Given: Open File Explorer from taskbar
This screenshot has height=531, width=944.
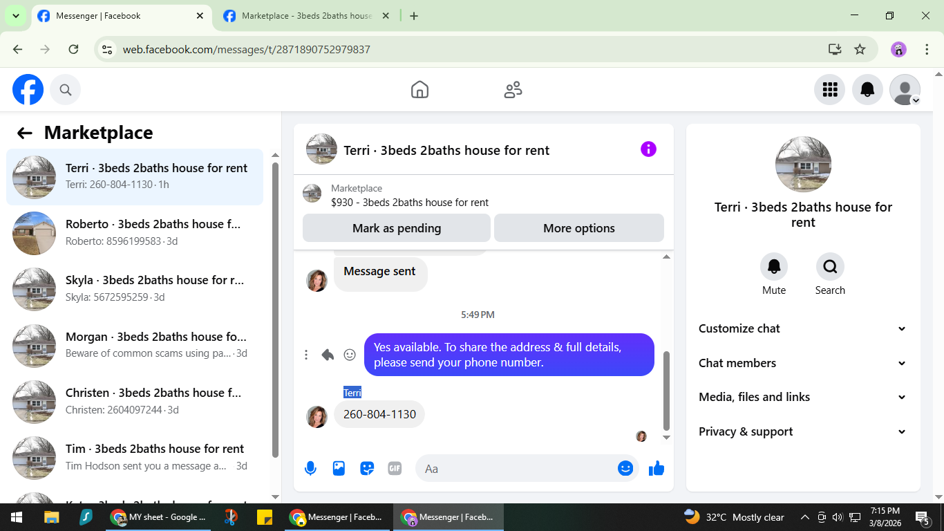Looking at the screenshot, I should click(x=52, y=517).
